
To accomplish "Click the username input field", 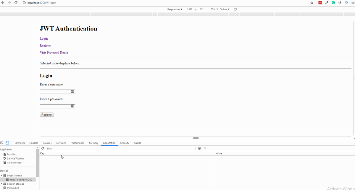I will pyautogui.click(x=55, y=91).
